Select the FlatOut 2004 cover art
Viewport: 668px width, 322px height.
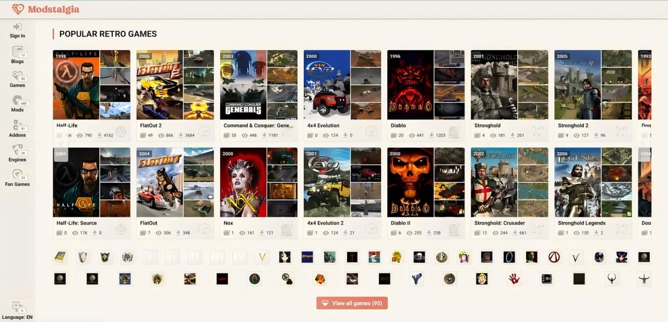(160, 182)
